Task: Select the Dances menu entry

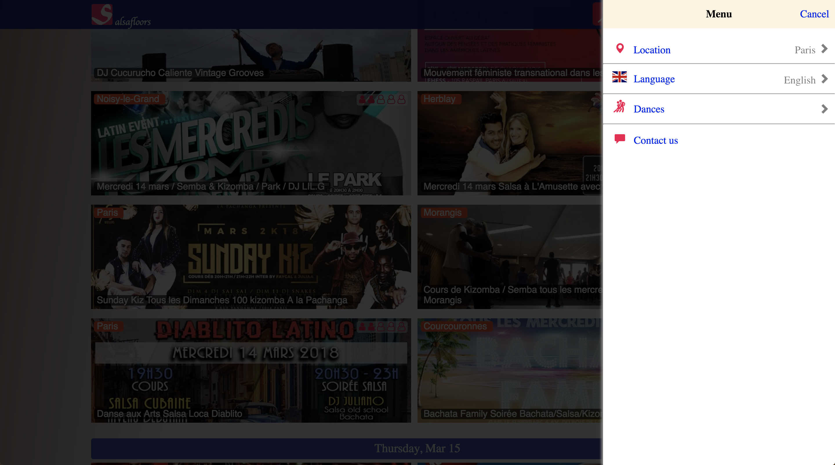Action: click(x=649, y=109)
